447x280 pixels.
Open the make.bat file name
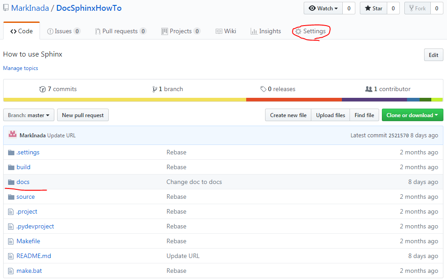29,271
